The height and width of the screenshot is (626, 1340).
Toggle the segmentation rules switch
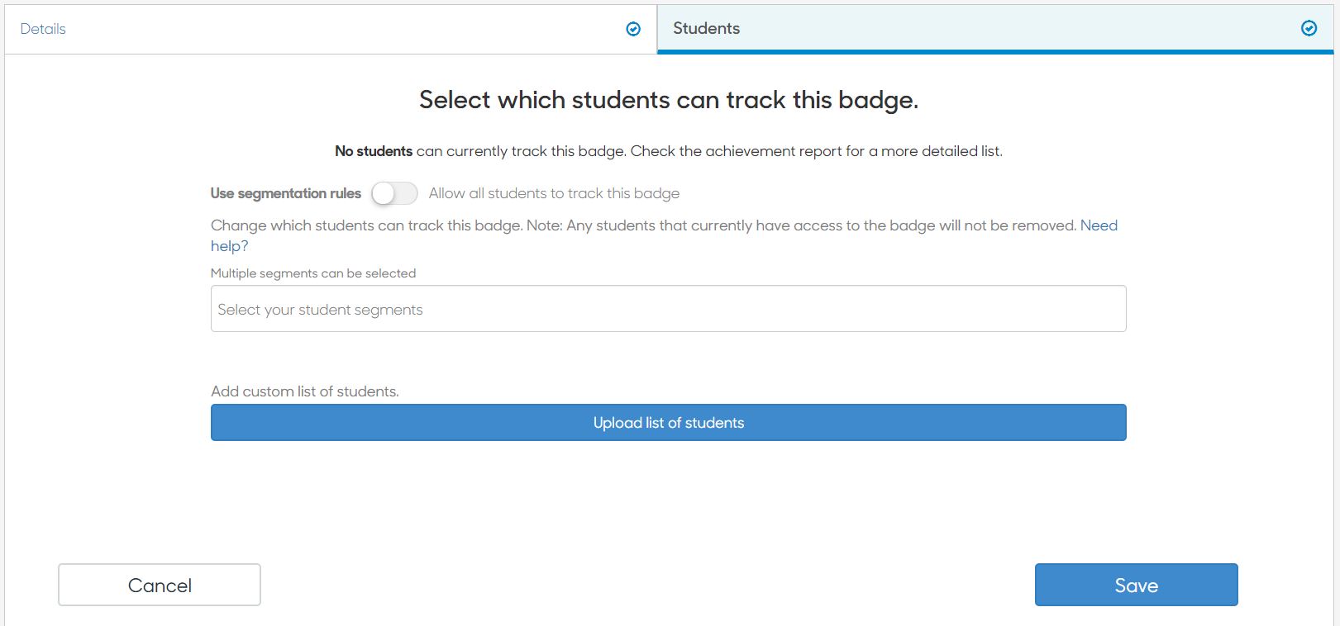394,193
